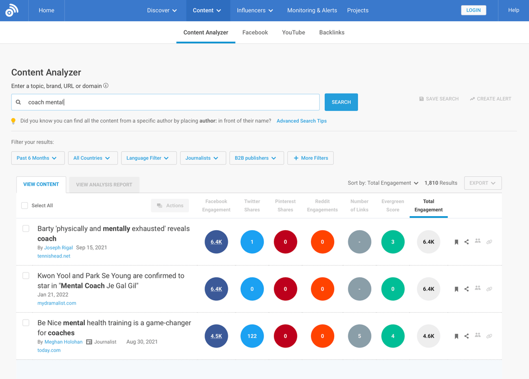
Task: View backlinks icon for Barty article
Action: [489, 242]
